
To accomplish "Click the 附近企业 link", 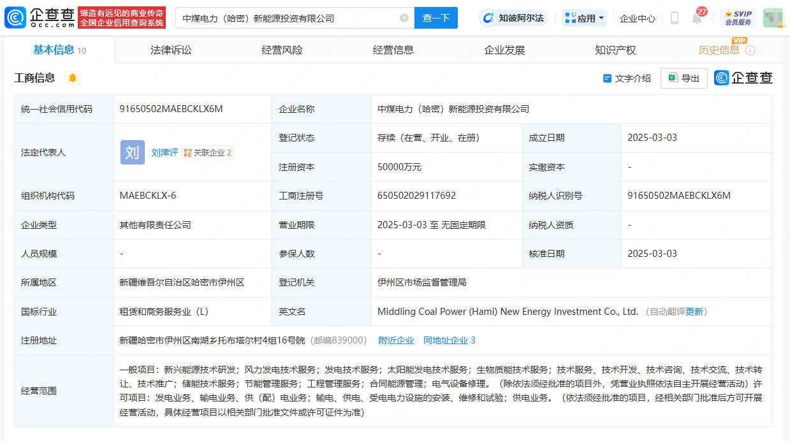I will click(x=396, y=340).
